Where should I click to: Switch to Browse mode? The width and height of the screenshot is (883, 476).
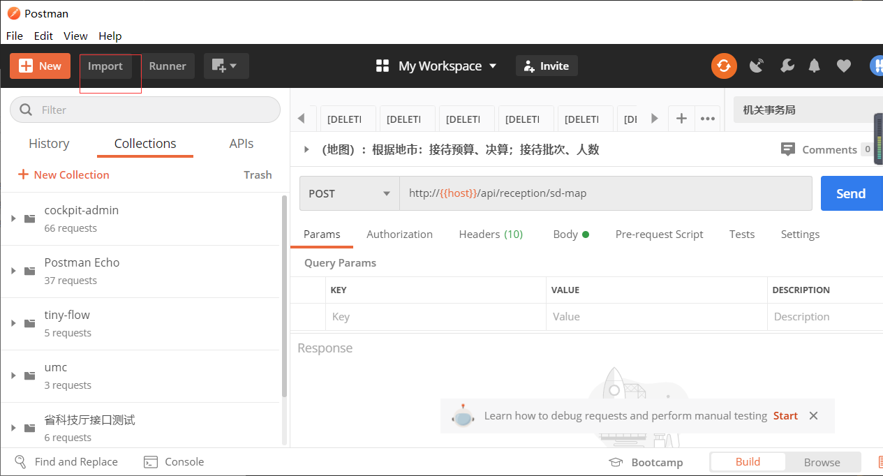click(822, 462)
